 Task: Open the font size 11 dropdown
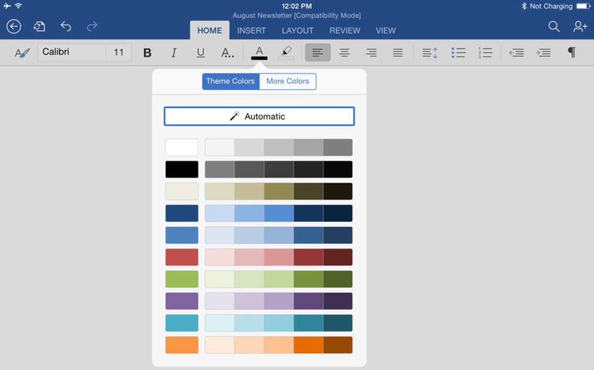(x=118, y=52)
